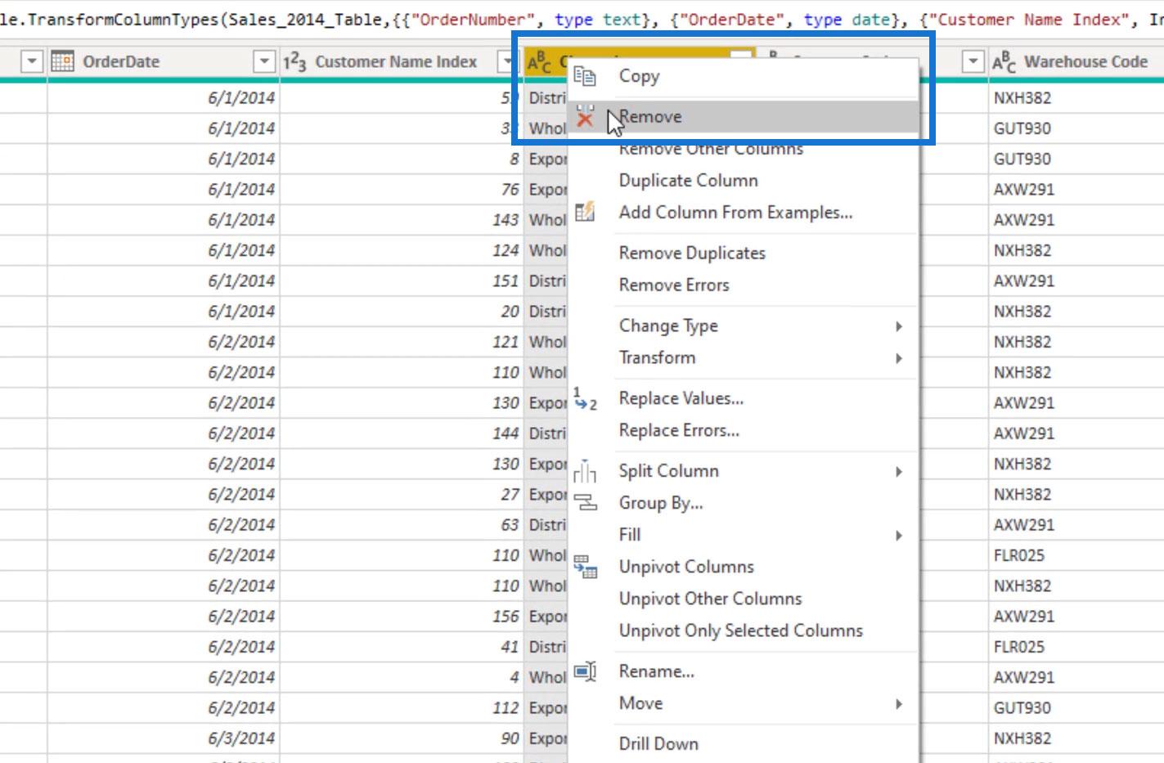Select Customer Name Index cell 76
1164x763 pixels.
pos(401,189)
